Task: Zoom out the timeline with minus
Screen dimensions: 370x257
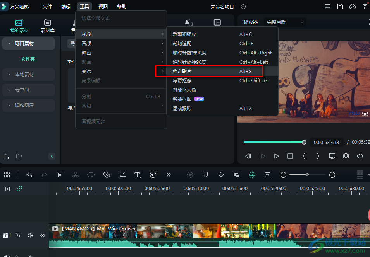Action: click(x=283, y=175)
